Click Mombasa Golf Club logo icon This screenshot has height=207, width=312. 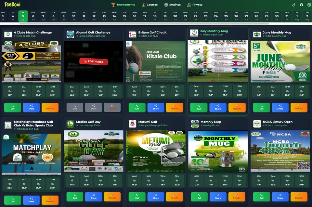8,125
